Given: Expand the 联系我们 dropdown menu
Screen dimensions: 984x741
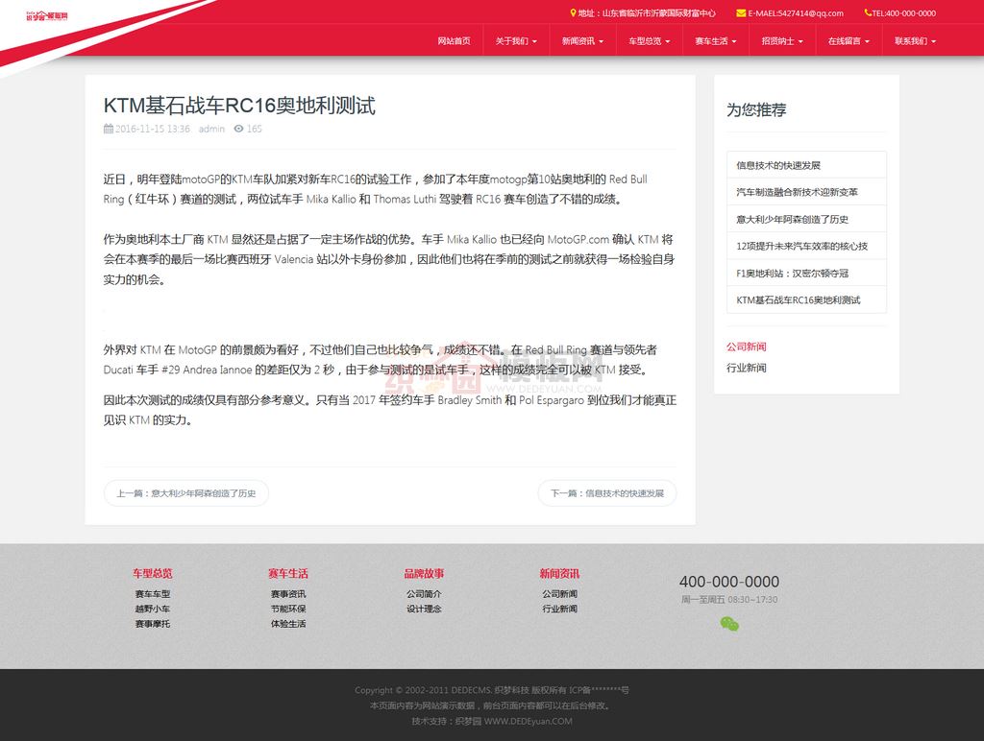Looking at the screenshot, I should click(915, 40).
